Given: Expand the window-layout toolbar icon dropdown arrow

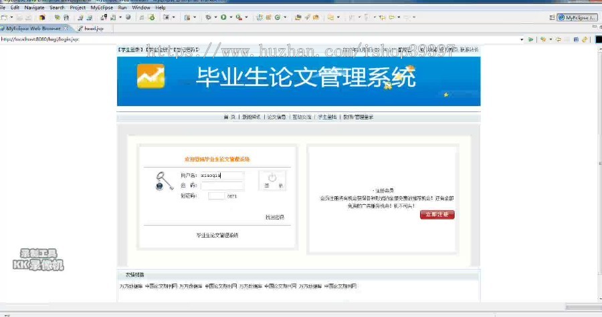Looking at the screenshot, I should pos(173,17).
